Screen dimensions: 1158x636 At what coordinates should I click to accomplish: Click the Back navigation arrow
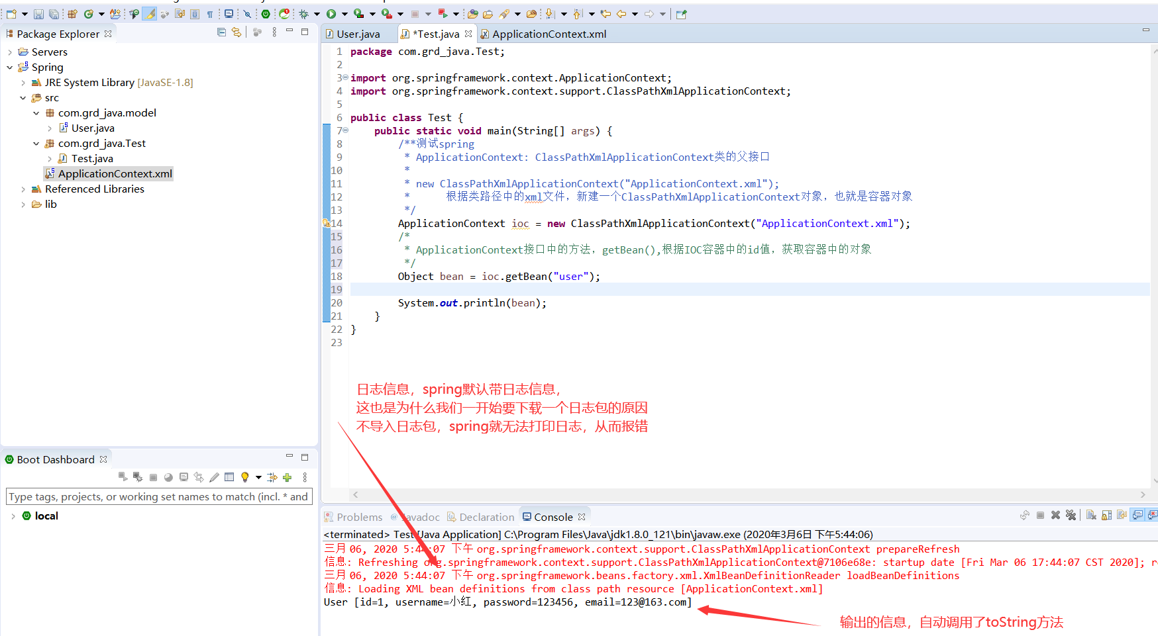point(621,14)
